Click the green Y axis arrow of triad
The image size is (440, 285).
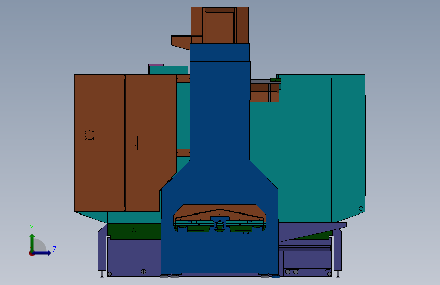point(32,242)
